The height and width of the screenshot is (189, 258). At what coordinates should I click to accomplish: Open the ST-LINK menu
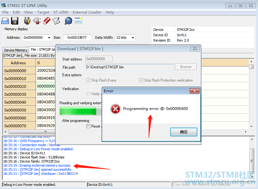tap(61, 12)
